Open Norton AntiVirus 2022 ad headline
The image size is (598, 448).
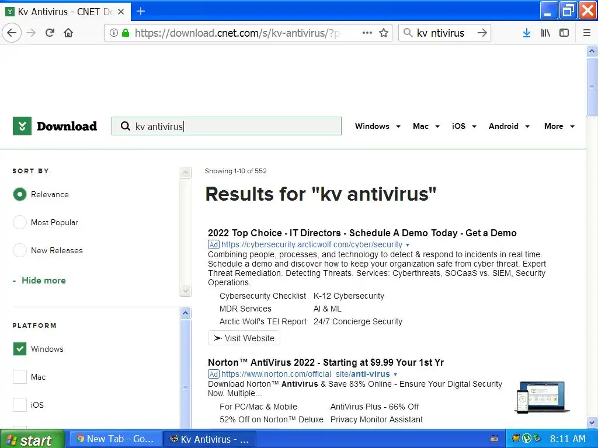click(x=326, y=362)
